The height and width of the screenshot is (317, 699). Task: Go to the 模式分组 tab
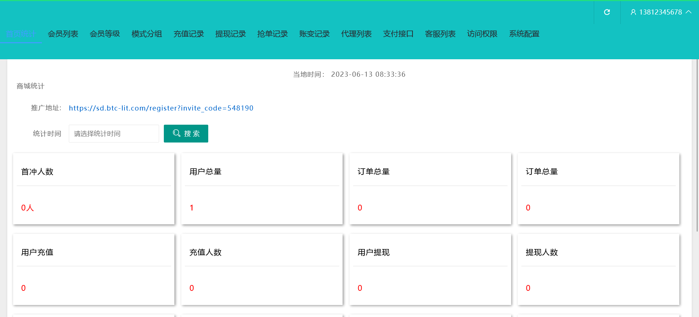[147, 34]
